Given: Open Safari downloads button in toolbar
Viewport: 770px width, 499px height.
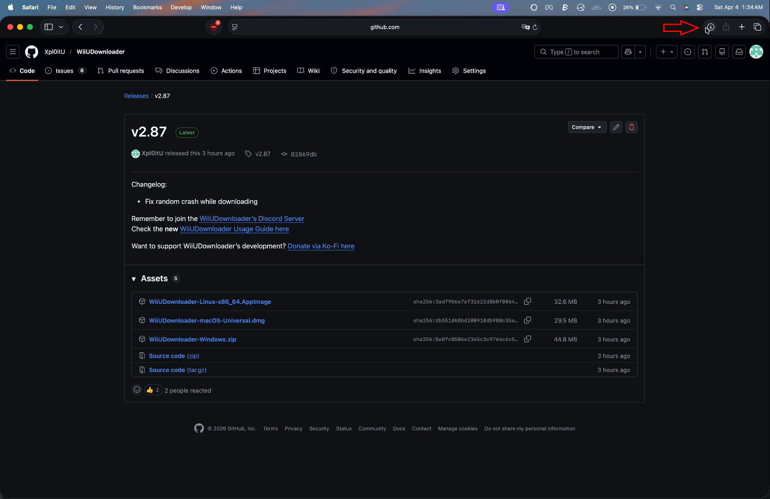Looking at the screenshot, I should click(710, 27).
